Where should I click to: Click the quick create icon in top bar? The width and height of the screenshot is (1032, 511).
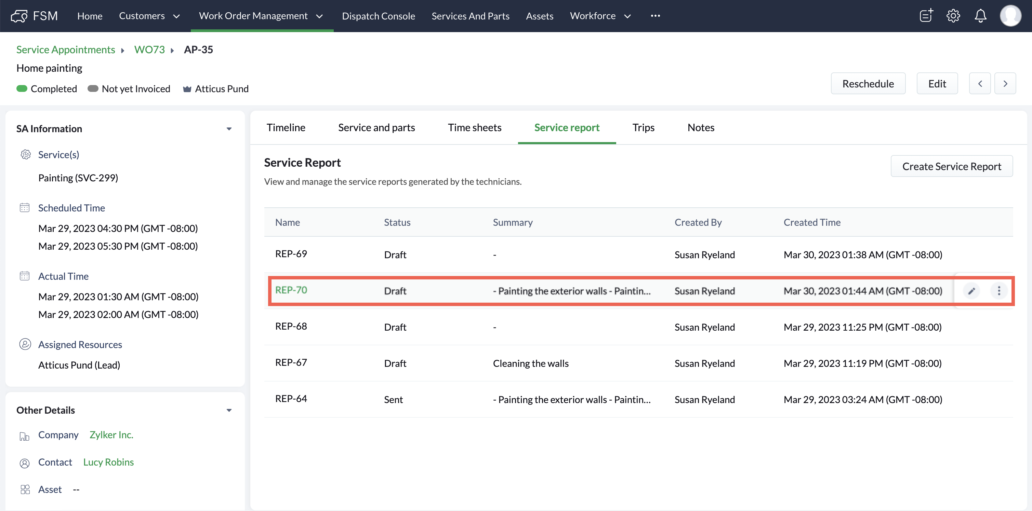coord(926,16)
